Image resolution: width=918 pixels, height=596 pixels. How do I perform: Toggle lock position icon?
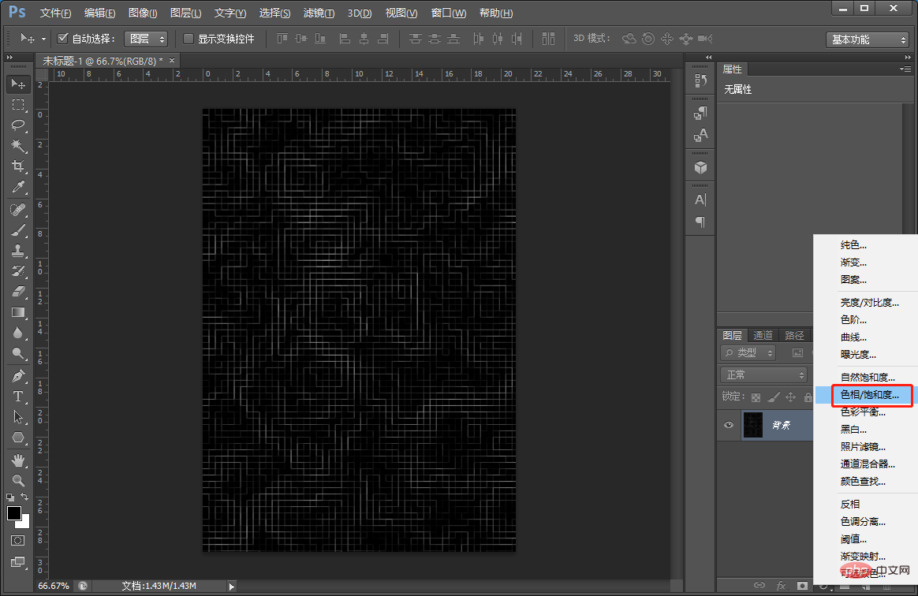(790, 397)
